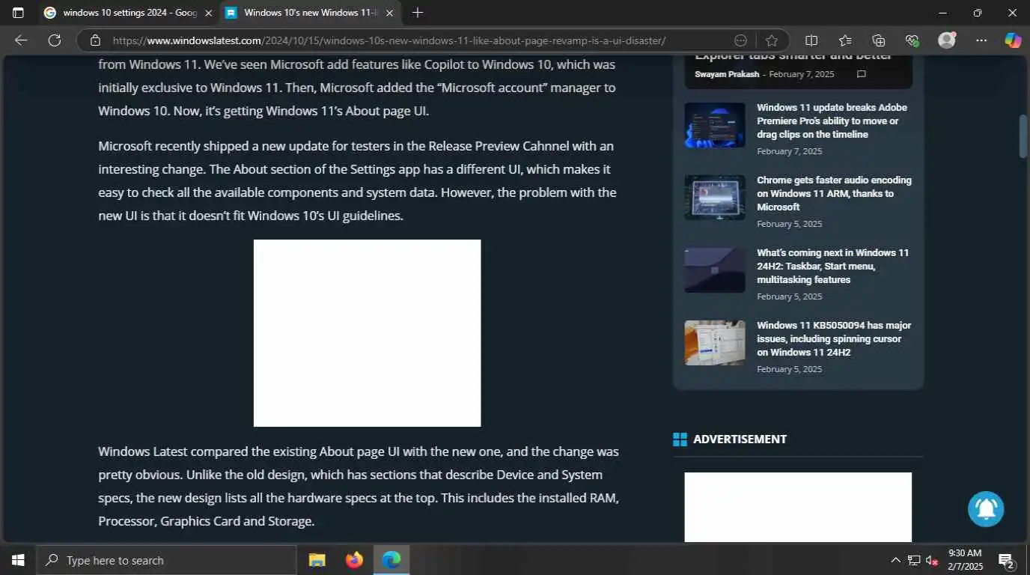Click the ADVERTISEMENT section heading
This screenshot has width=1030, height=575.
pos(740,439)
